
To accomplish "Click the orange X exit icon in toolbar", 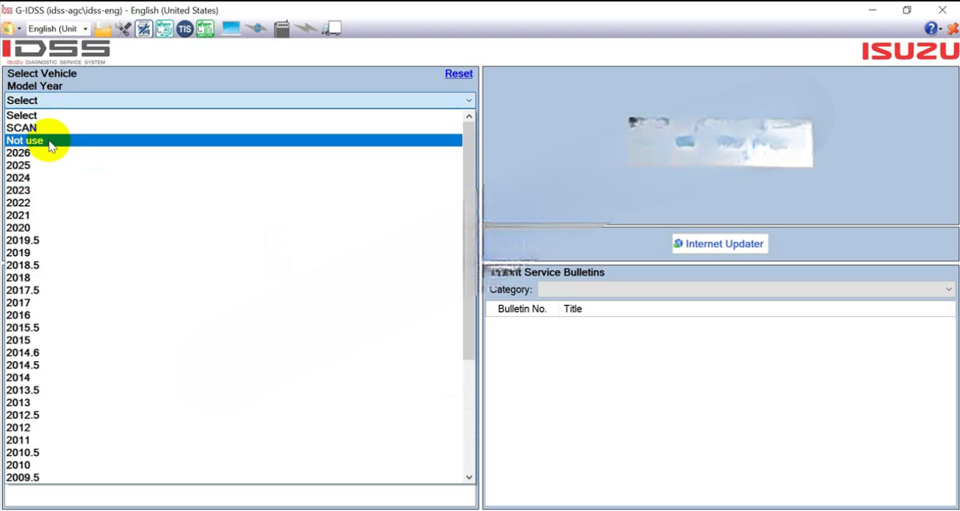I will click(953, 29).
